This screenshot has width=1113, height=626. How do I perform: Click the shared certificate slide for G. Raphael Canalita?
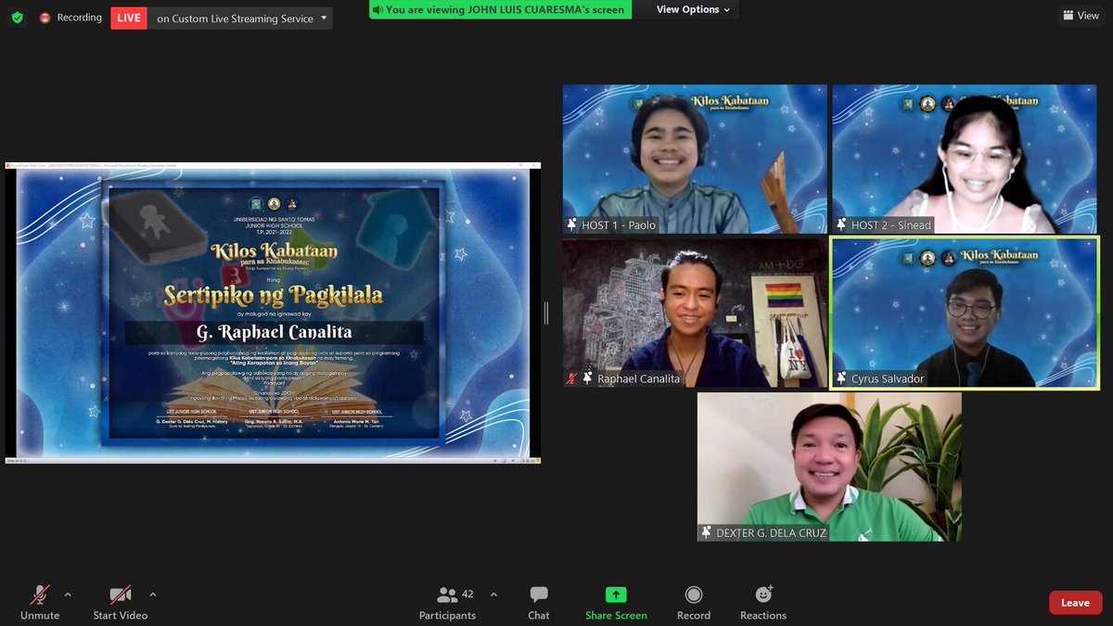coord(274,313)
